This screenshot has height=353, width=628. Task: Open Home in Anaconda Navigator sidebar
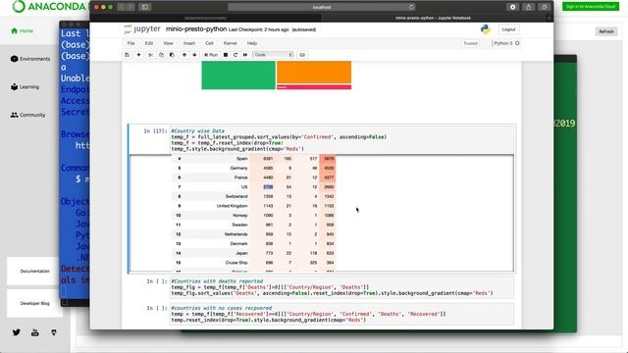coord(22,30)
